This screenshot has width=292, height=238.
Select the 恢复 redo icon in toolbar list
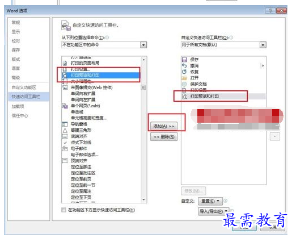184,72
